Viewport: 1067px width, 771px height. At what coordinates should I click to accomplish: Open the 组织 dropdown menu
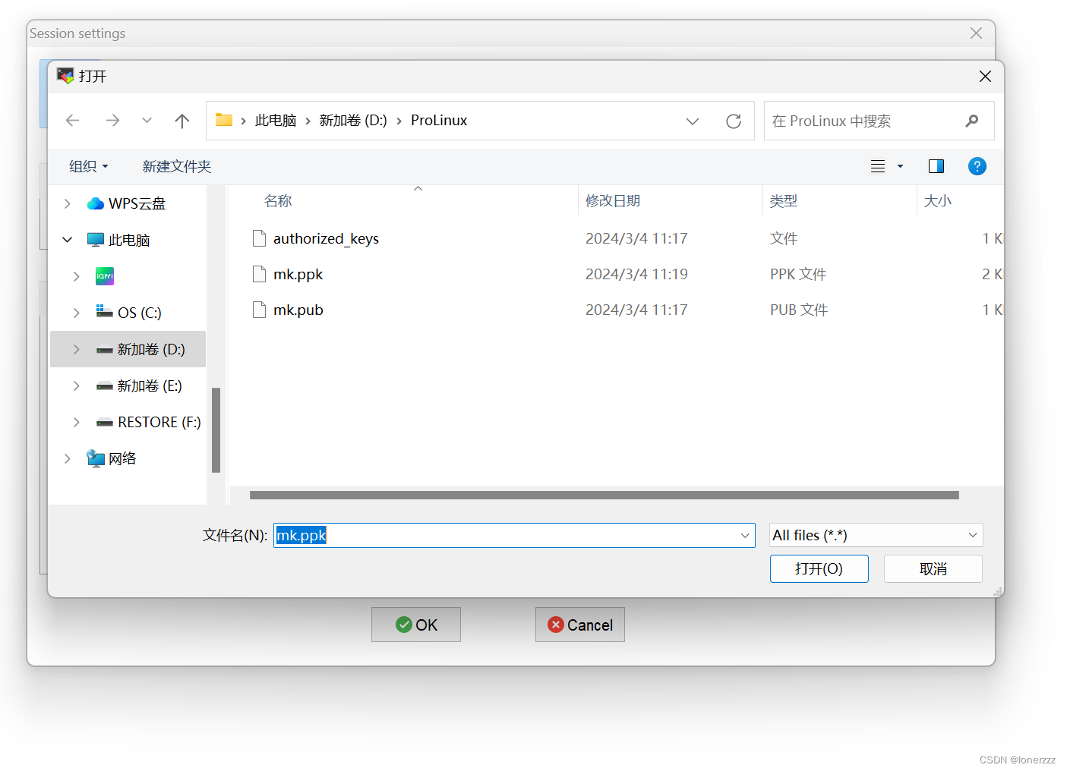(x=88, y=166)
